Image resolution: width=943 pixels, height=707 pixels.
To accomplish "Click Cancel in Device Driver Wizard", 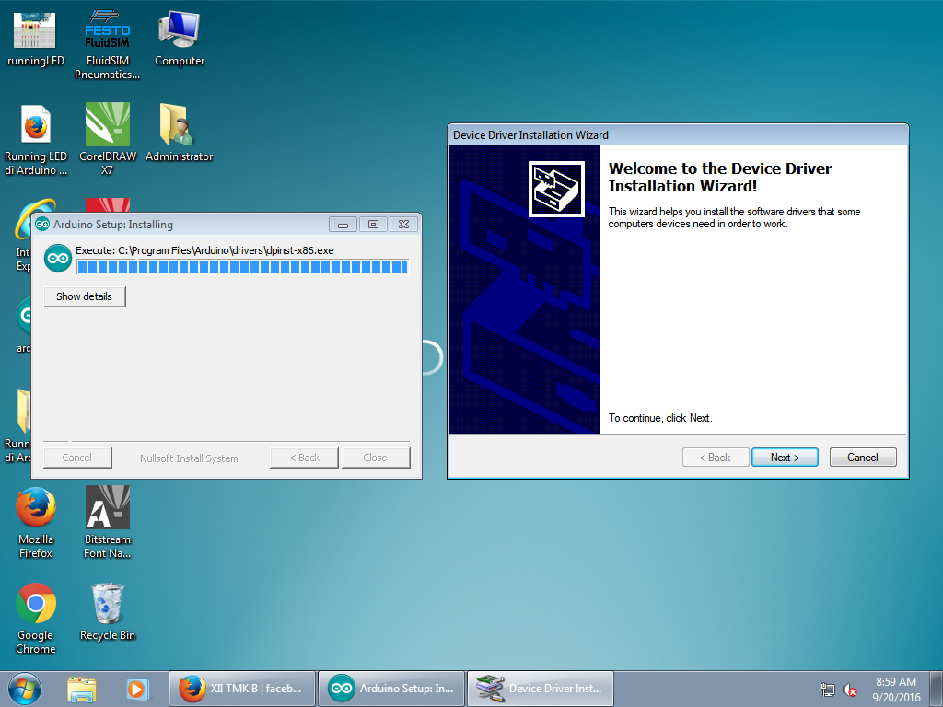I will 863,458.
